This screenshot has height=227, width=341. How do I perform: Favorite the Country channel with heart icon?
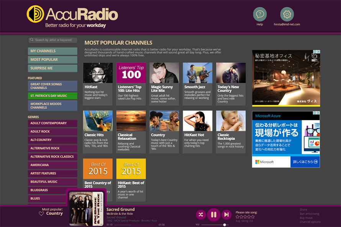pyautogui.click(x=41, y=214)
